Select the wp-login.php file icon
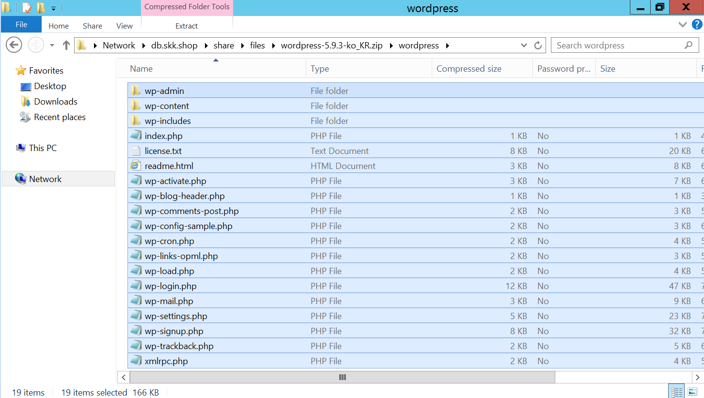This screenshot has width=704, height=398. [x=136, y=286]
